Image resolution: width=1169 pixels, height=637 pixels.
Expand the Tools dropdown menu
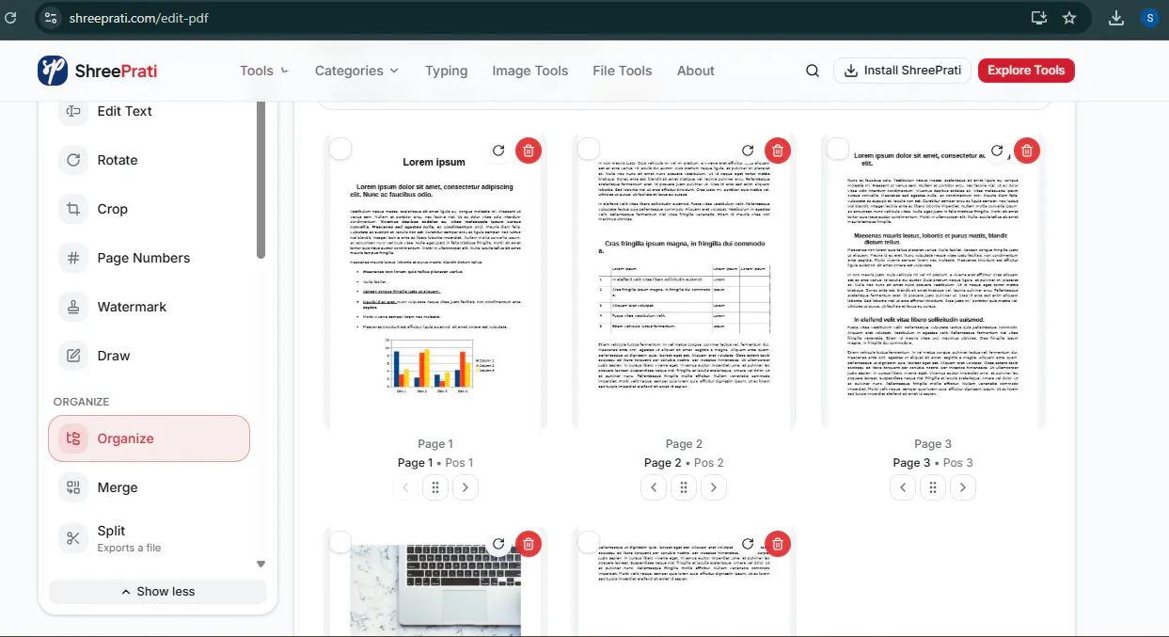pyautogui.click(x=264, y=71)
